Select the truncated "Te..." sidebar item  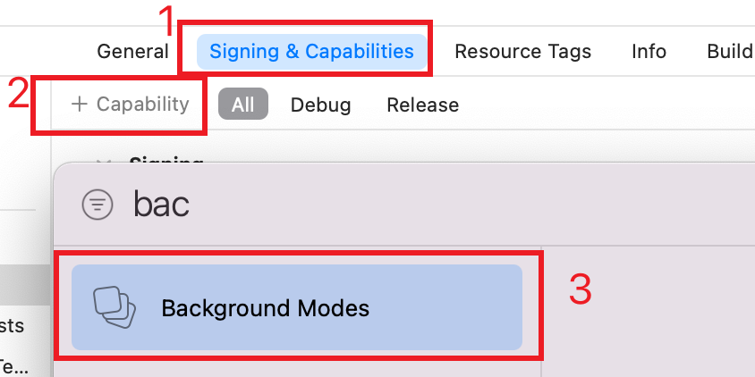[13, 368]
